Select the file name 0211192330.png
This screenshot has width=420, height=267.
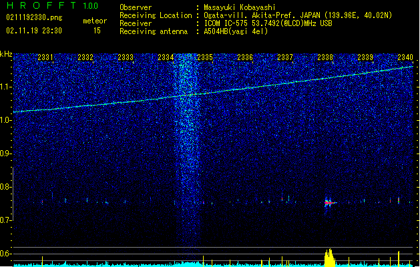pyautogui.click(x=34, y=17)
